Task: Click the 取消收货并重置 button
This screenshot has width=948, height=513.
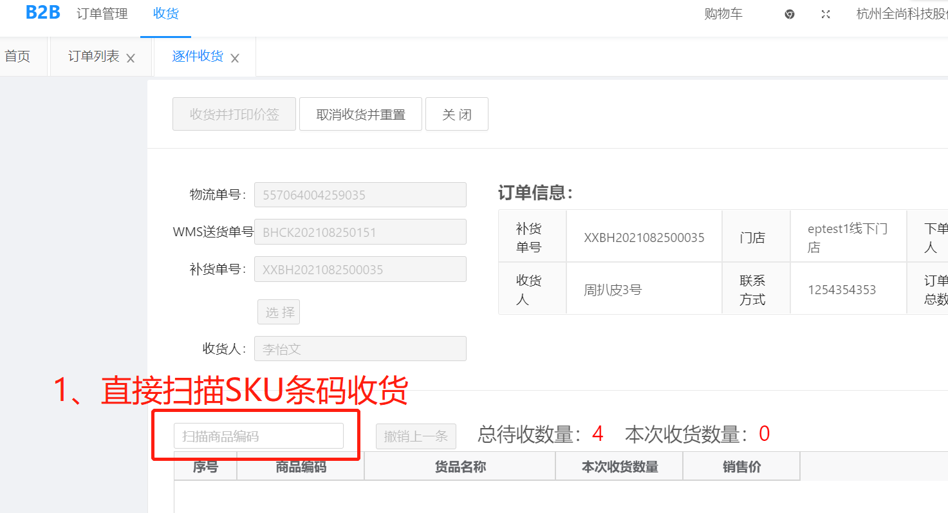Action: 360,115
